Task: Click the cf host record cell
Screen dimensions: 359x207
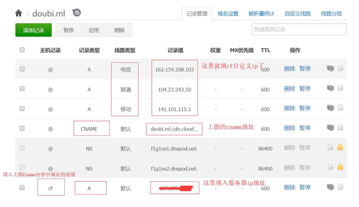Action: [50, 188]
